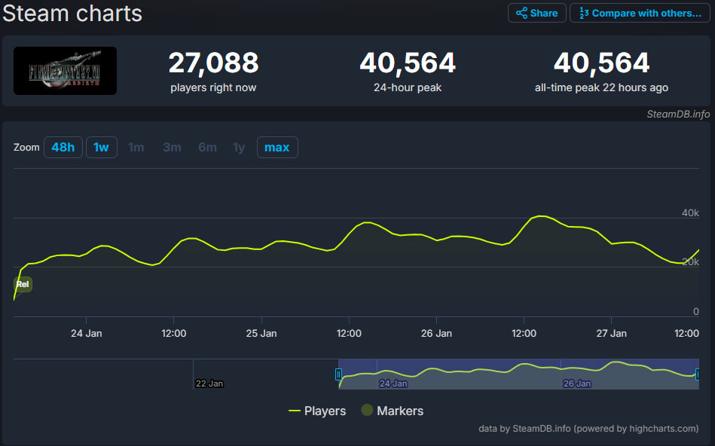This screenshot has height=446, width=715.
Task: Select the 48h zoom preset
Action: click(63, 148)
